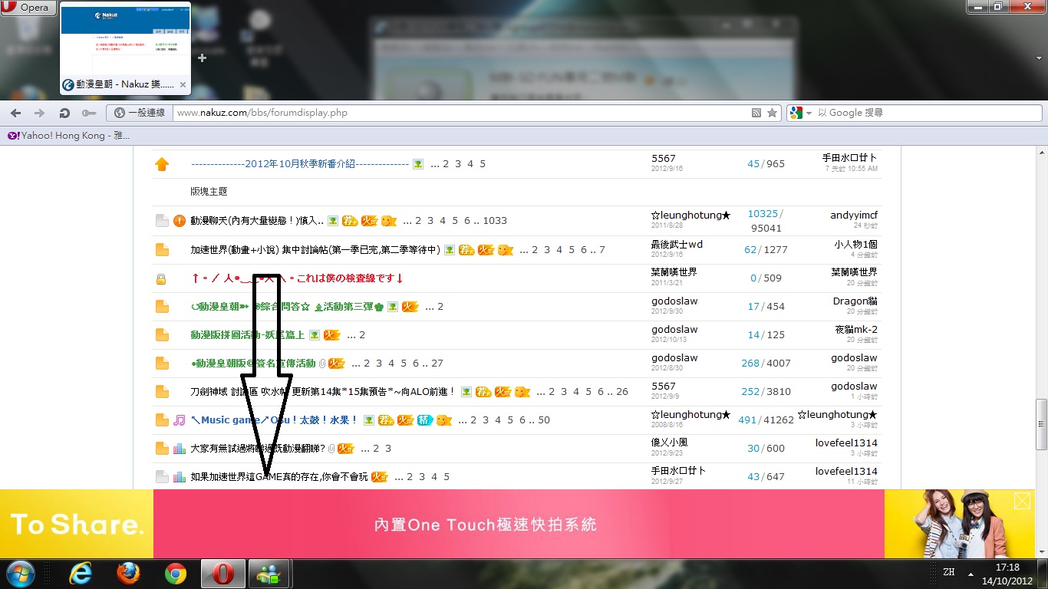Open last poster 夜貓mk-2 profile

click(856, 330)
